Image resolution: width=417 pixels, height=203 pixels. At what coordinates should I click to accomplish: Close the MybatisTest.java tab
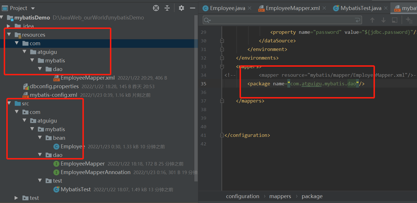[386, 8]
